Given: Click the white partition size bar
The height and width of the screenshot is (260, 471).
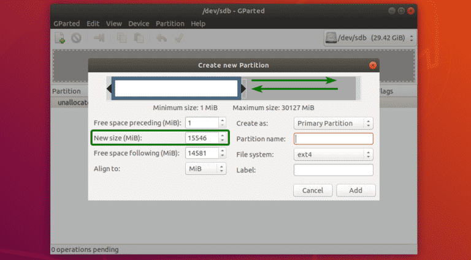Looking at the screenshot, I should click(x=177, y=88).
